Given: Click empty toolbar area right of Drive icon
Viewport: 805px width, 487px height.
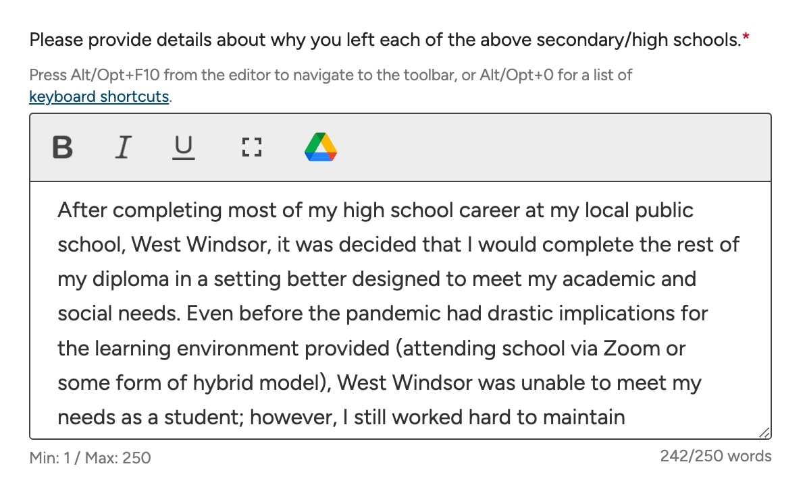Looking at the screenshot, I should pos(540,147).
